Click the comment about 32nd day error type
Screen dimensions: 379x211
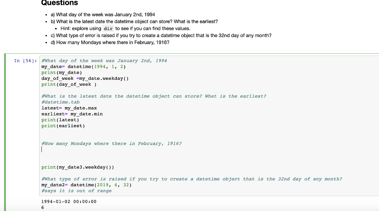pos(192,179)
